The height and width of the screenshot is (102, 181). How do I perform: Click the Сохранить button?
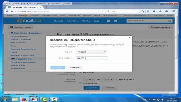(91, 88)
